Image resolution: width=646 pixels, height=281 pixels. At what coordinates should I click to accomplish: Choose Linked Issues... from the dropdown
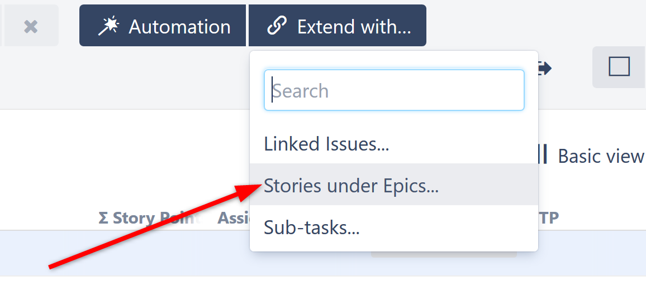pyautogui.click(x=326, y=144)
